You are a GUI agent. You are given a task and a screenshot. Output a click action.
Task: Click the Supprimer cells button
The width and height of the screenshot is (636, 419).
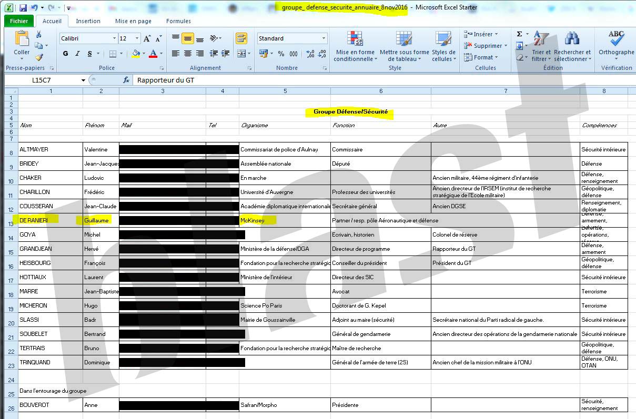[486, 46]
